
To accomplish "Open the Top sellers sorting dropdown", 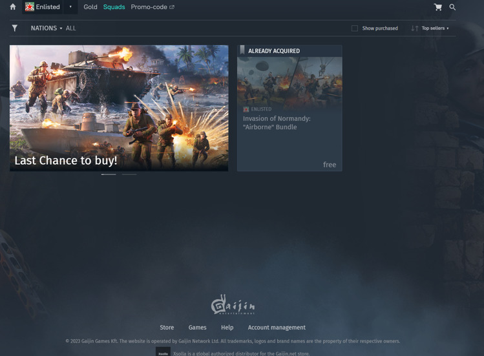I will (434, 28).
